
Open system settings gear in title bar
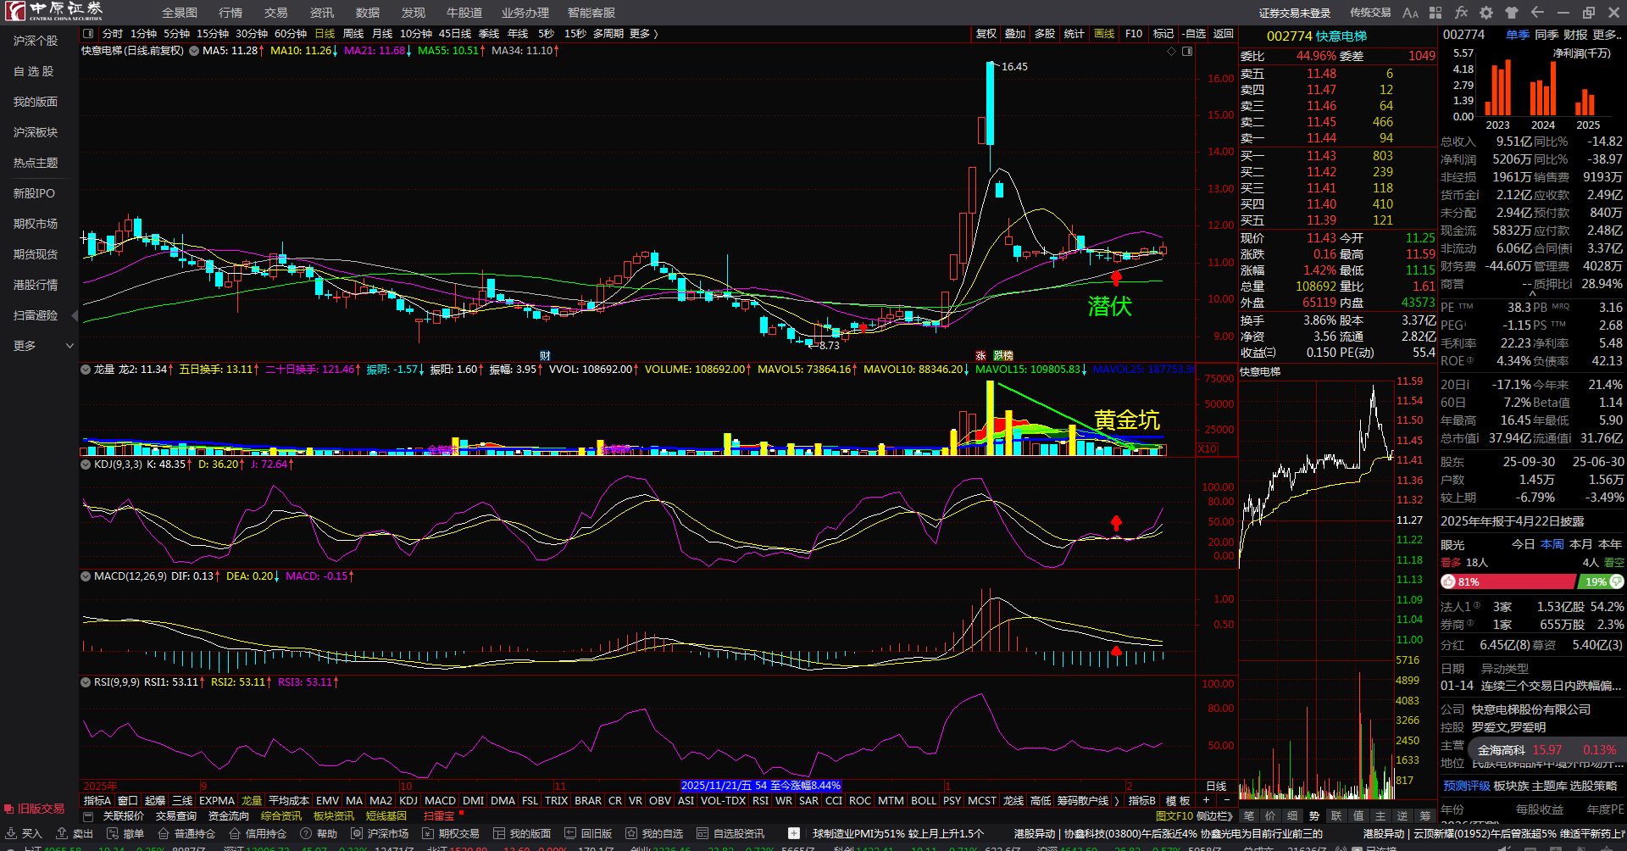[x=1486, y=13]
